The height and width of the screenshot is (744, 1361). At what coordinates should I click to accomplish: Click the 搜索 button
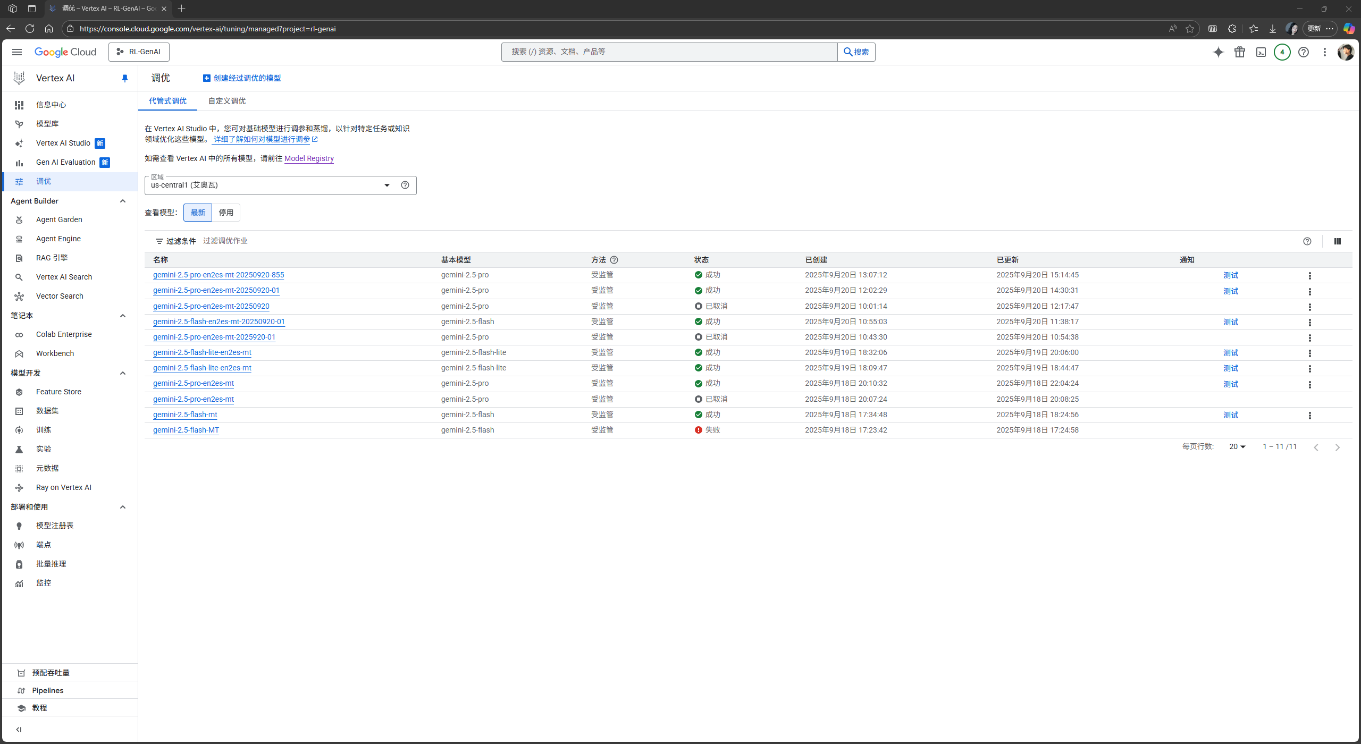[x=856, y=52]
